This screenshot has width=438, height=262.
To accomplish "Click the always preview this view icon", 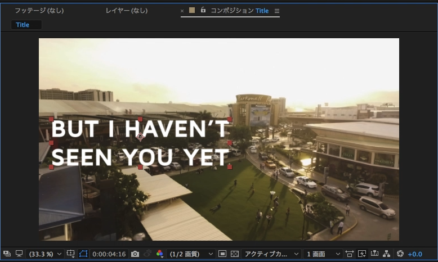I will click(7, 254).
